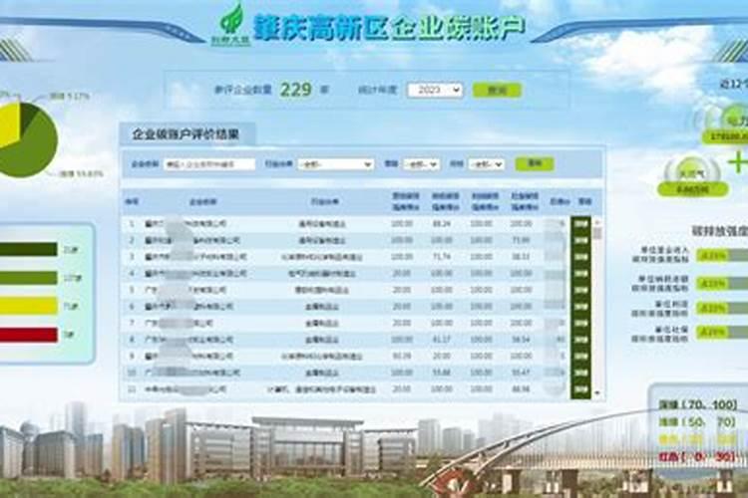
Task: Click the dark green grade badge in row 9
Action: click(580, 356)
